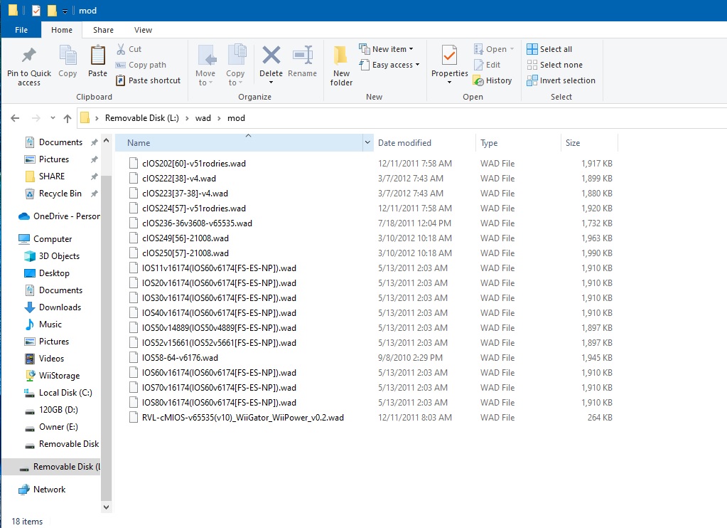Select cIOS236-36v3608-v65535.wad file

pos(197,223)
